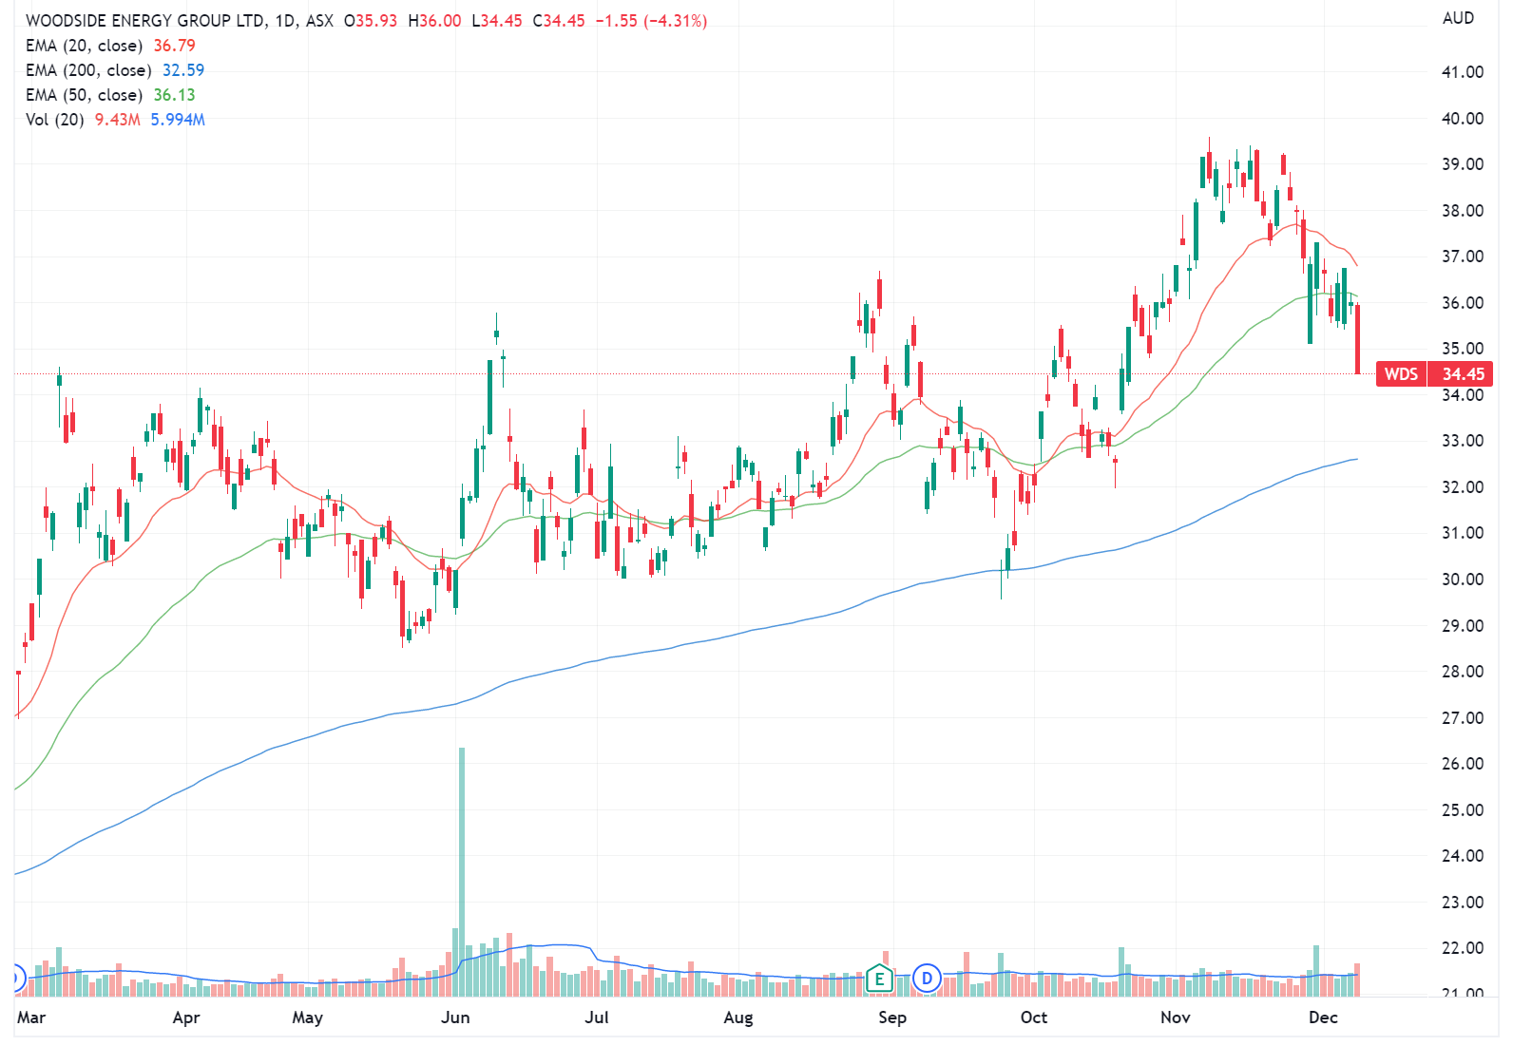Click the EMA 200 value 32.59

183,70
